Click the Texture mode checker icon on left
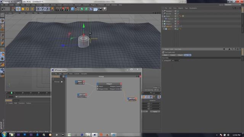Viewport: 244px width, 137px height. click(x=2, y=25)
